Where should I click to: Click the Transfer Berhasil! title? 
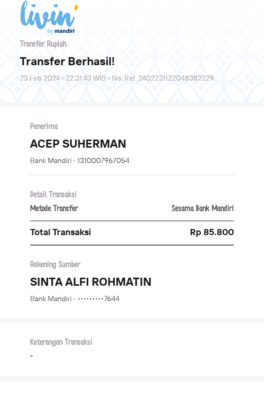67,62
